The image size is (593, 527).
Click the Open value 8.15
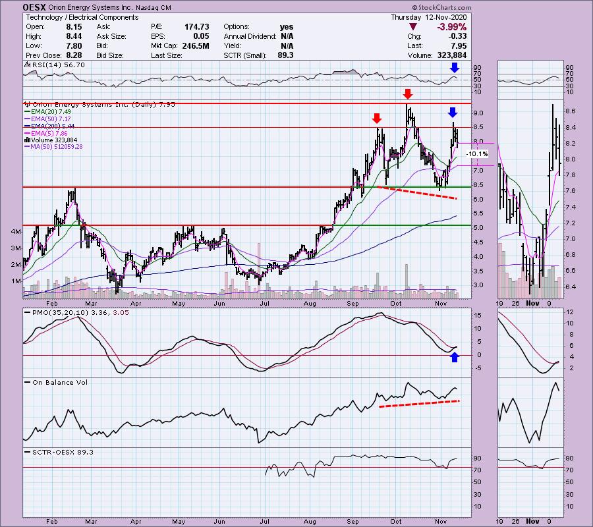pyautogui.click(x=74, y=27)
